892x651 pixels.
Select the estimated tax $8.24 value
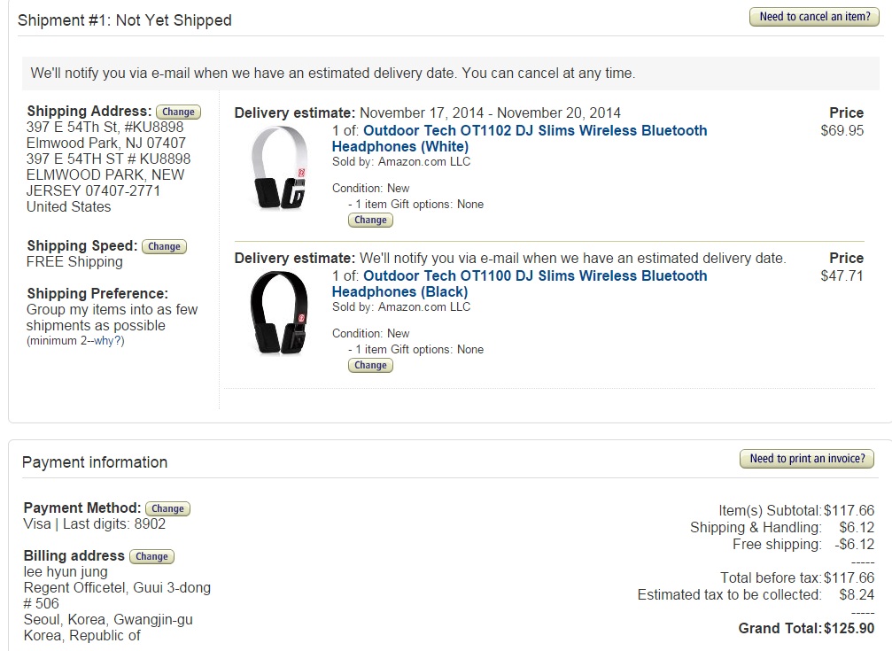pyautogui.click(x=857, y=594)
